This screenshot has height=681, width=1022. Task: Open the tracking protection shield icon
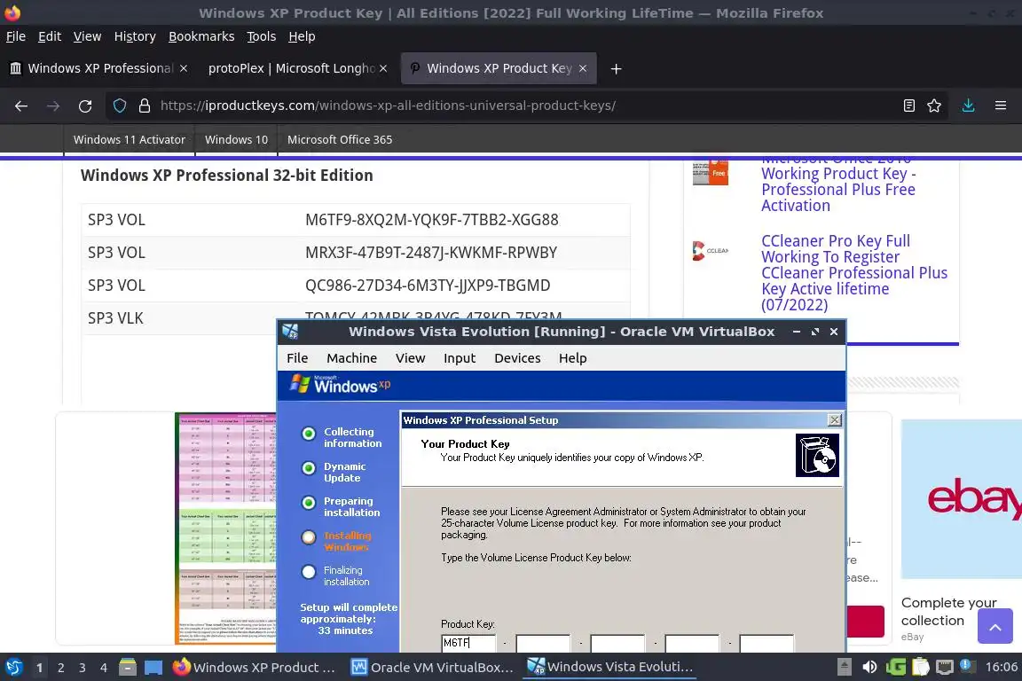[x=119, y=106]
